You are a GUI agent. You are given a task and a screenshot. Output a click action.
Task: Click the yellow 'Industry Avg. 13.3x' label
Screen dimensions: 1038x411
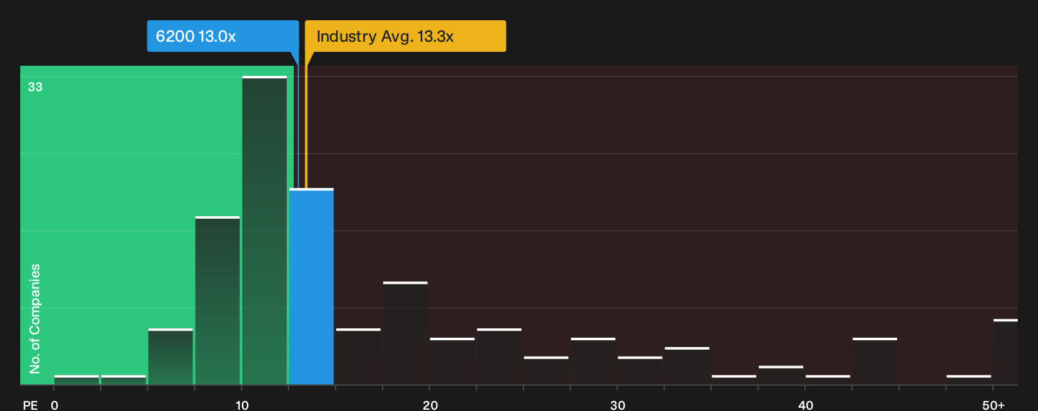tap(406, 36)
